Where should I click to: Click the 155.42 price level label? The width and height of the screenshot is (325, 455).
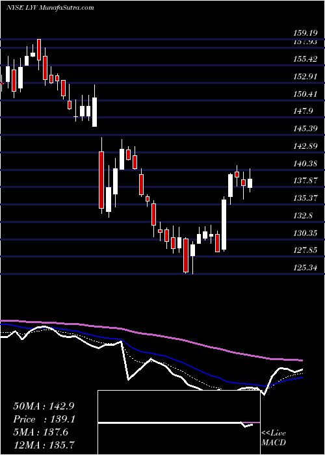pos(307,59)
